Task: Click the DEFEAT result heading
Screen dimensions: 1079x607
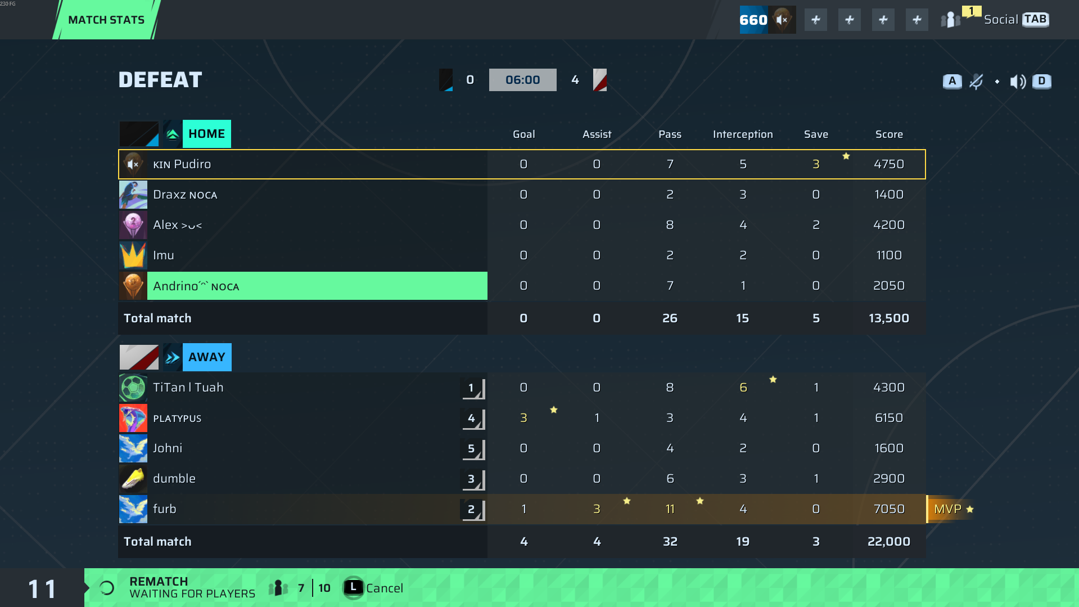Action: 160,80
